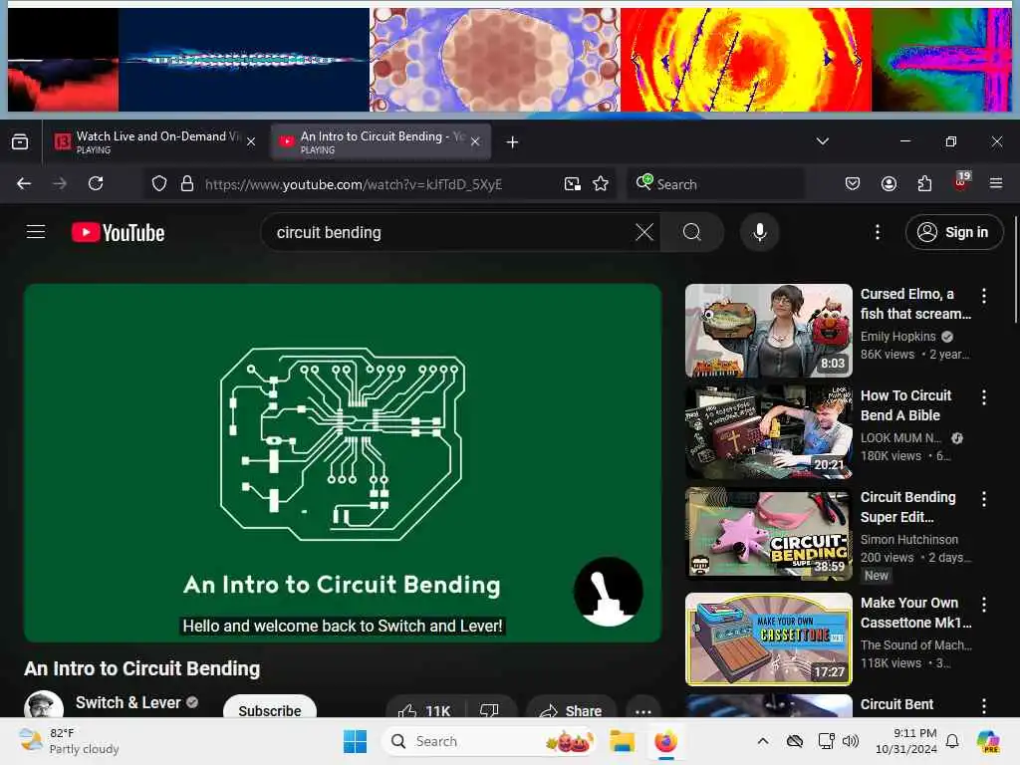Start voice search with the microphone

(x=759, y=232)
